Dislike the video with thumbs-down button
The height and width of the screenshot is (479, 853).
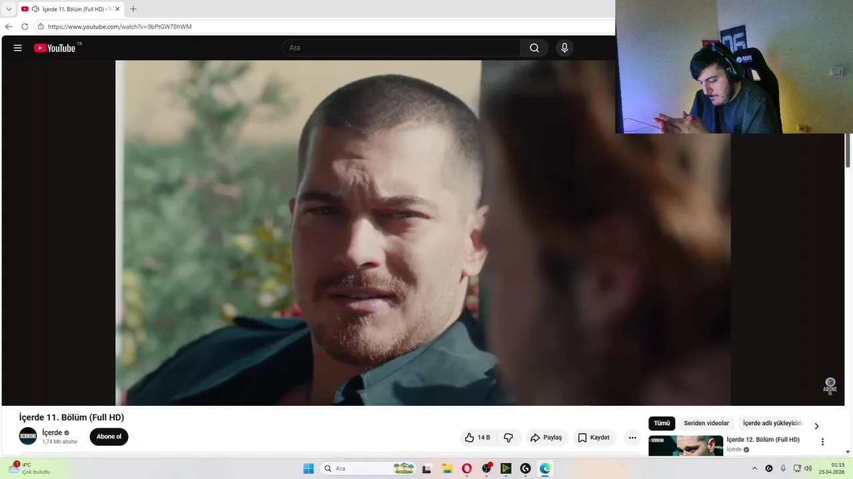point(508,438)
